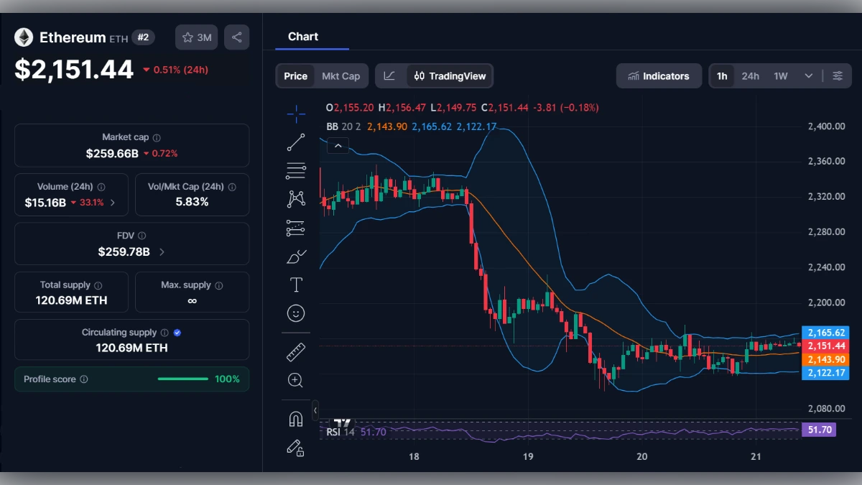The image size is (862, 485).
Task: Select the crosshair cursor tool
Action: click(x=296, y=114)
